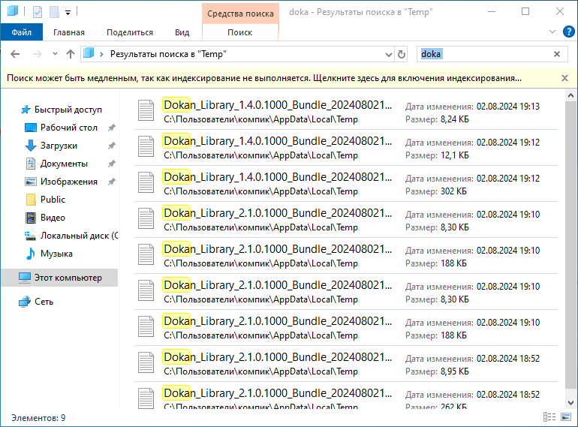578x427 pixels.
Task: Go back with the left arrow button
Action: tap(15, 54)
